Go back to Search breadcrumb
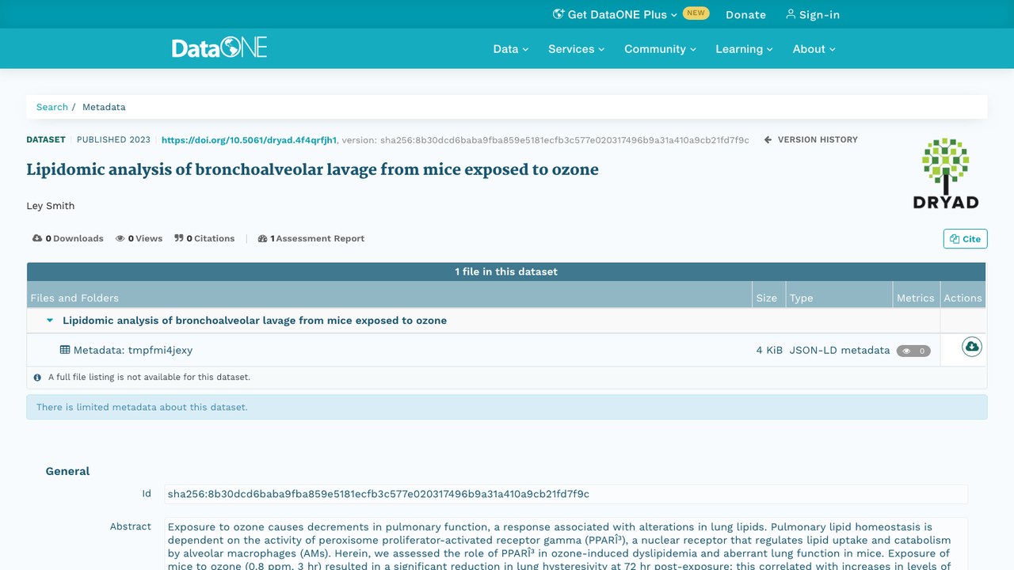This screenshot has width=1014, height=570. (52, 107)
